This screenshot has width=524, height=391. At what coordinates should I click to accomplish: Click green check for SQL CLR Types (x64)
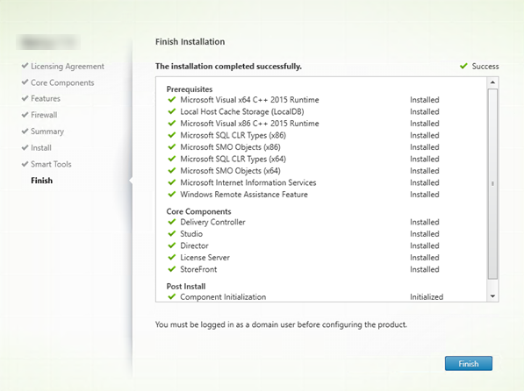coord(172,159)
